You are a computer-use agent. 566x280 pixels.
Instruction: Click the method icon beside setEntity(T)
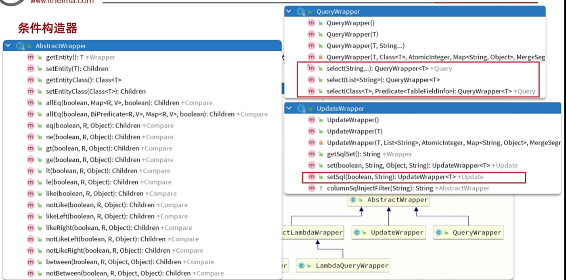pos(31,68)
